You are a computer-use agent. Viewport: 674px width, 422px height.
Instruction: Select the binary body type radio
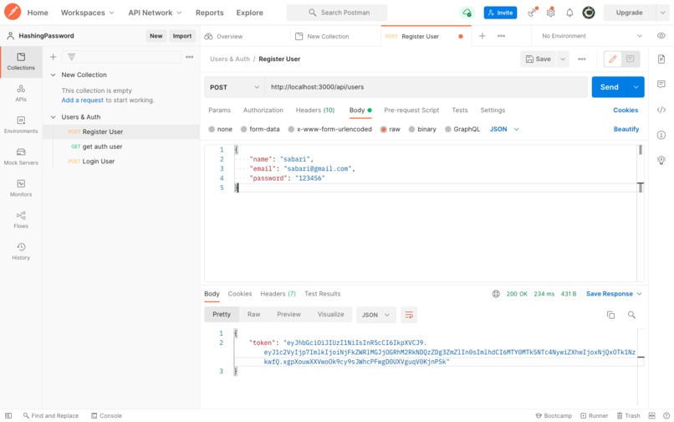pyautogui.click(x=411, y=129)
